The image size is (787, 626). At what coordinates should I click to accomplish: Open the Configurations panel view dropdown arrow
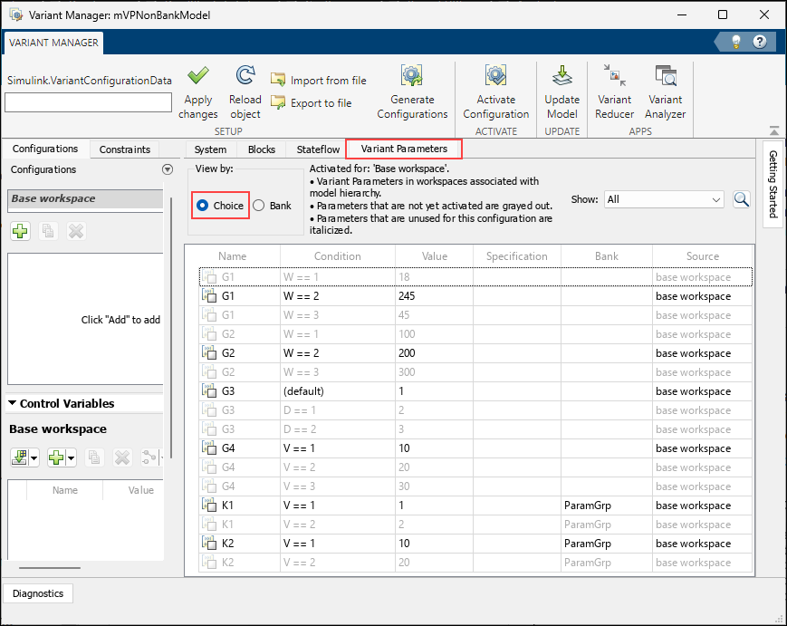point(167,169)
